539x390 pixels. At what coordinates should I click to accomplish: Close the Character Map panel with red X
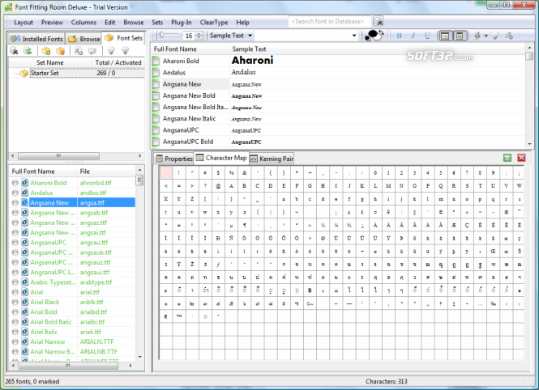tap(521, 158)
